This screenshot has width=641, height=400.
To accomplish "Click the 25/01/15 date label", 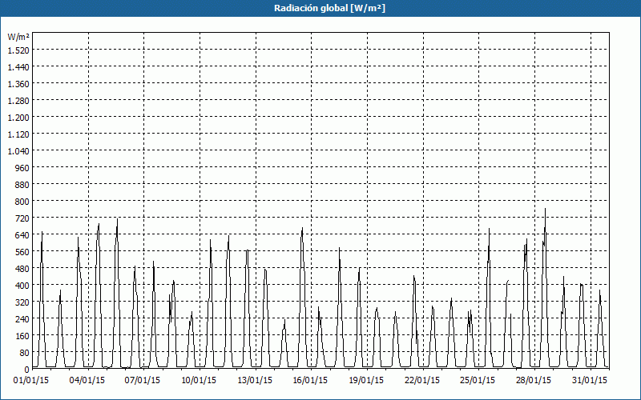I will [478, 381].
